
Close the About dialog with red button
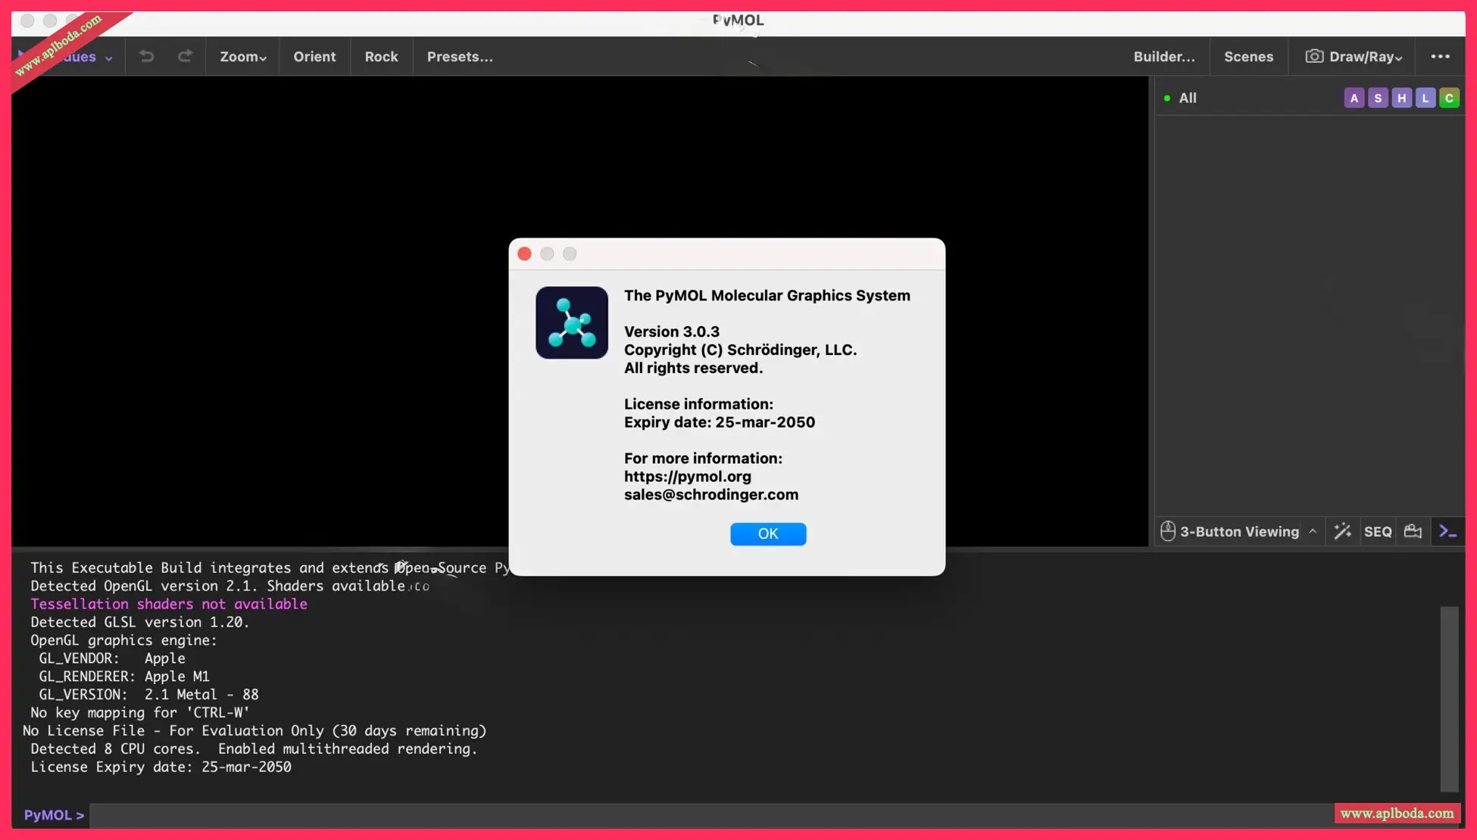pos(524,254)
